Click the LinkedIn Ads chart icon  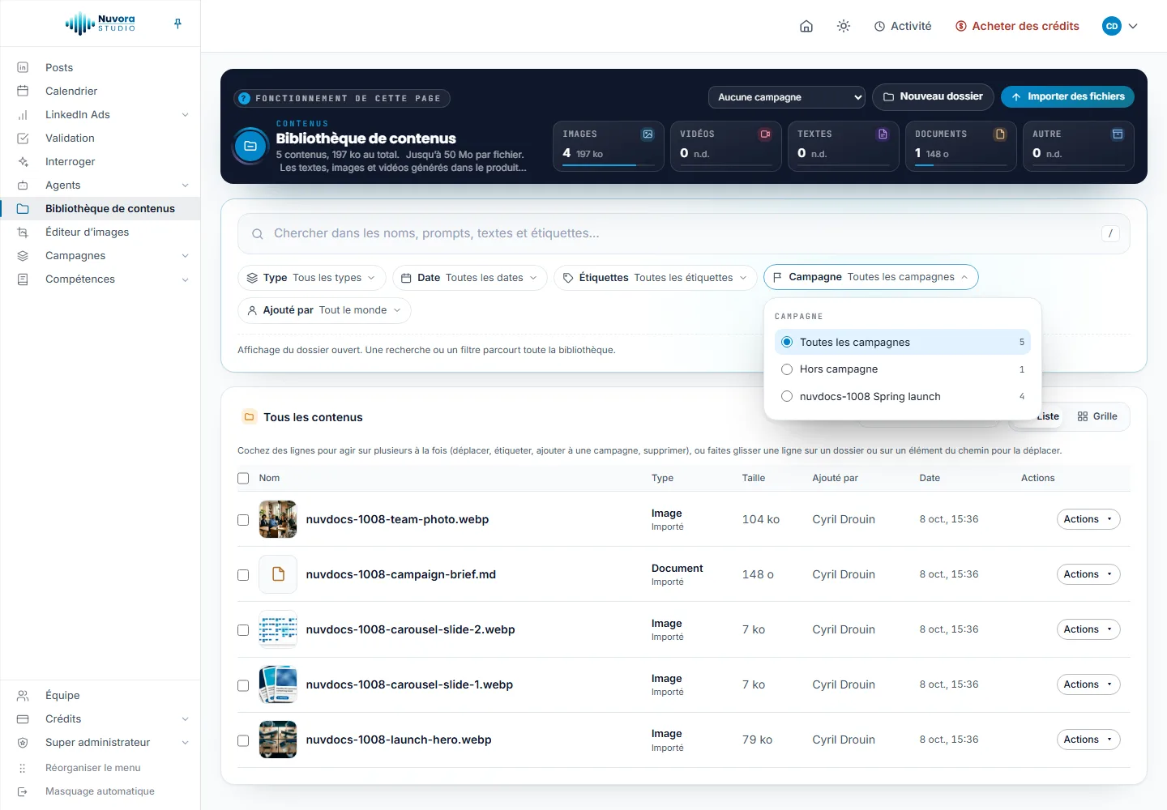tap(23, 114)
